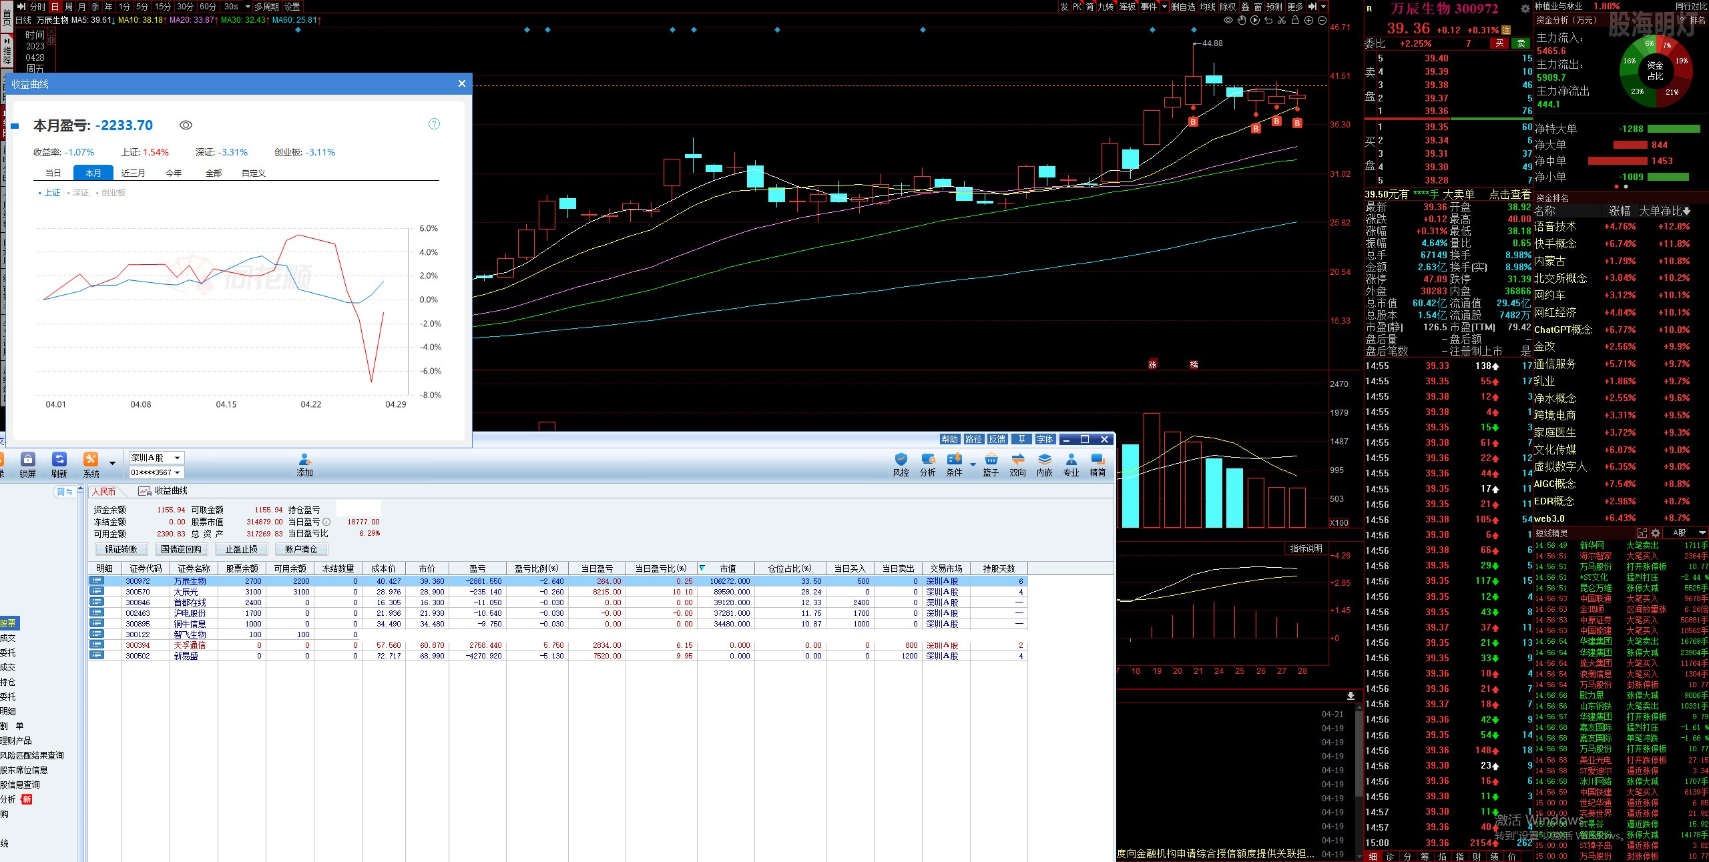Select the 今年 tab in profit dialog
Viewport: 1709px width, 862px height.
[174, 173]
